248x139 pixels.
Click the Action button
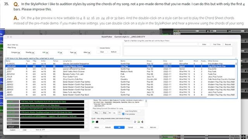[x=97, y=127]
